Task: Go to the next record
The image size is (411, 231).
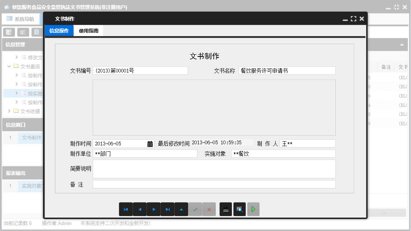Action: pos(154,209)
